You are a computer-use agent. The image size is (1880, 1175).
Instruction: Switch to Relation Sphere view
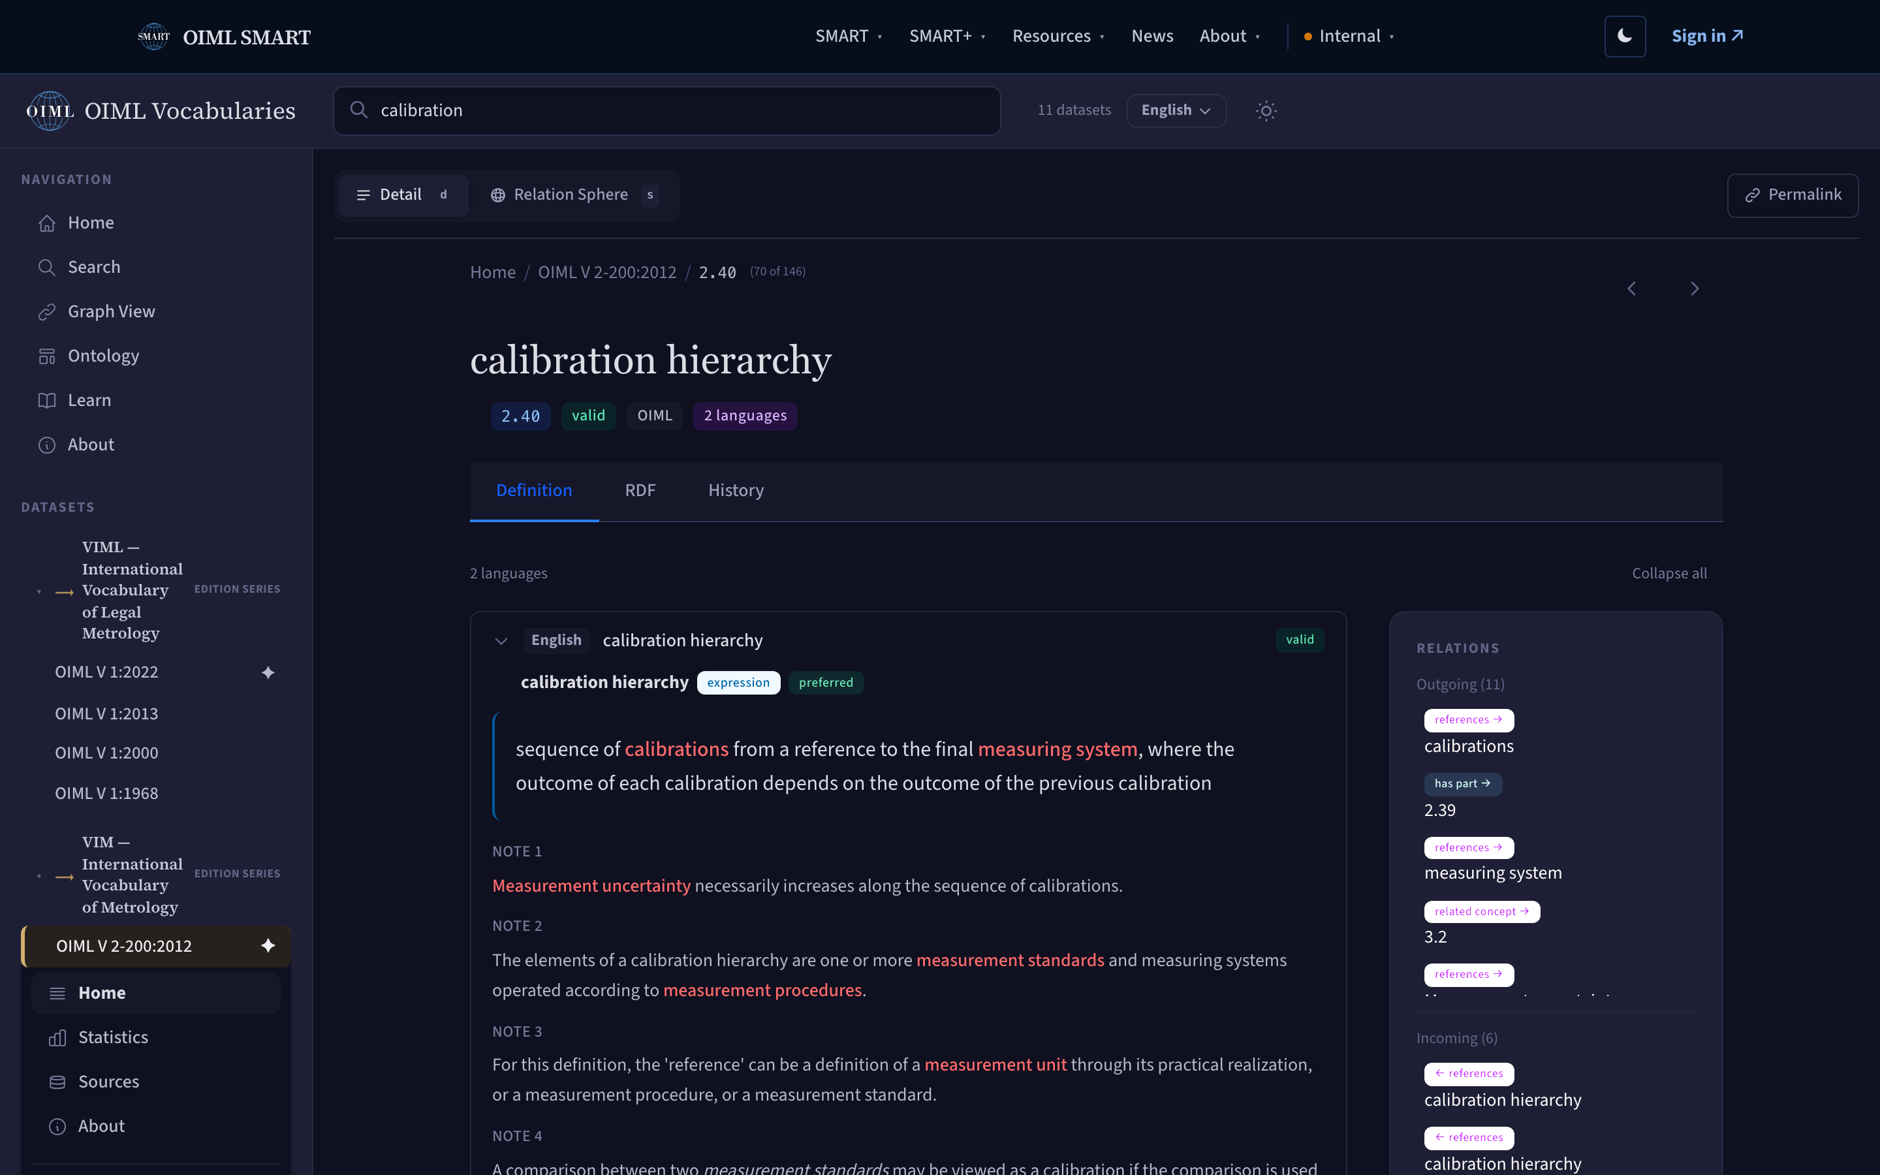tap(574, 195)
